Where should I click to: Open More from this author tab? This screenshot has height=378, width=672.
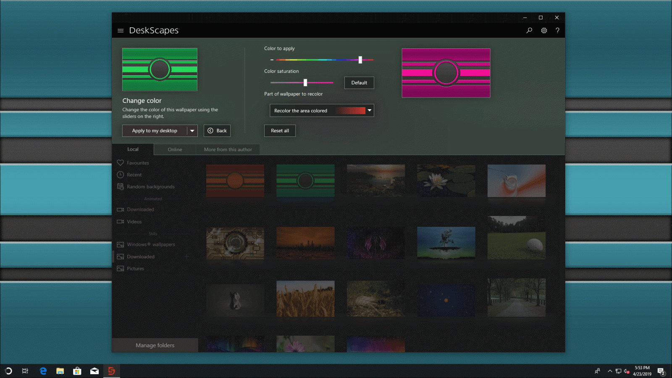[228, 150]
